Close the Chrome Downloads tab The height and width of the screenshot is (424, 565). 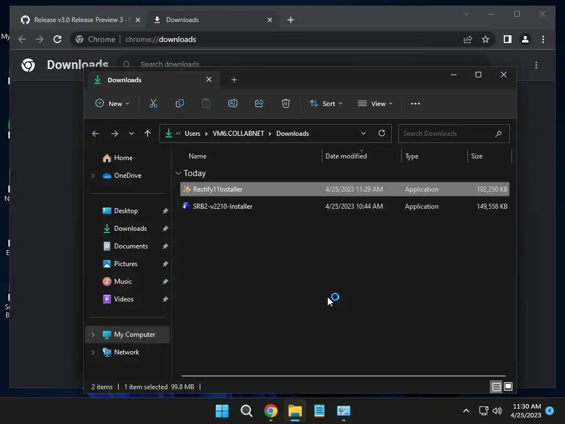[x=269, y=20]
